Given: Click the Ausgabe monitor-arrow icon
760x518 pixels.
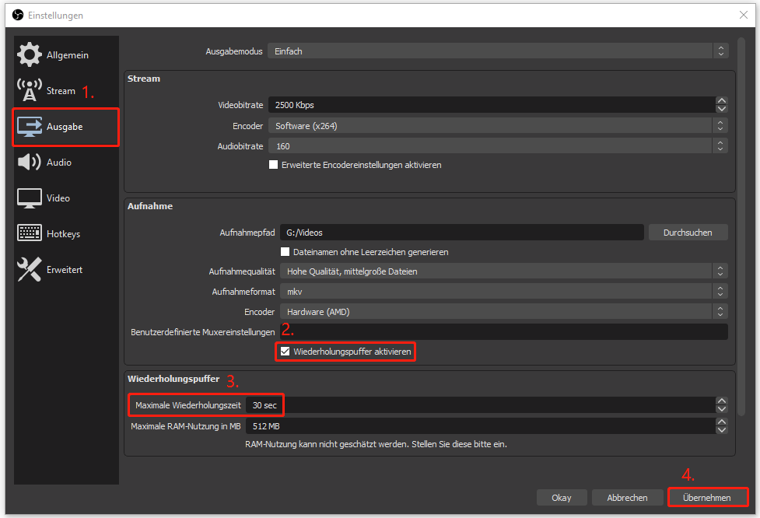Looking at the screenshot, I should [x=30, y=127].
